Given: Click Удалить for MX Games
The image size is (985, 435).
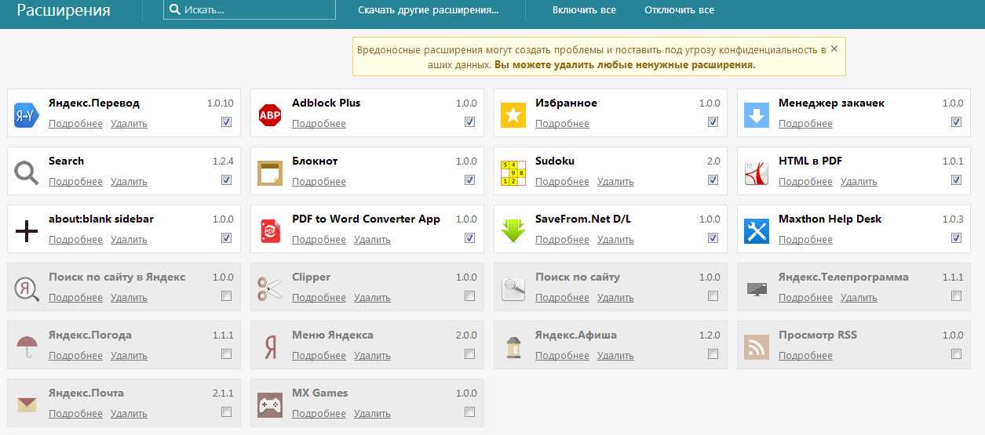Looking at the screenshot, I should tap(372, 414).
